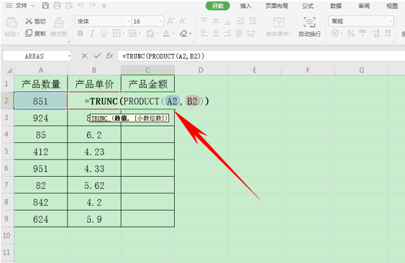Click the cell borders icon
The height and width of the screenshot is (263, 405).
[x=117, y=33]
